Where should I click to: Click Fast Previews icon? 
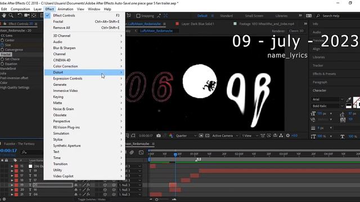point(269,136)
